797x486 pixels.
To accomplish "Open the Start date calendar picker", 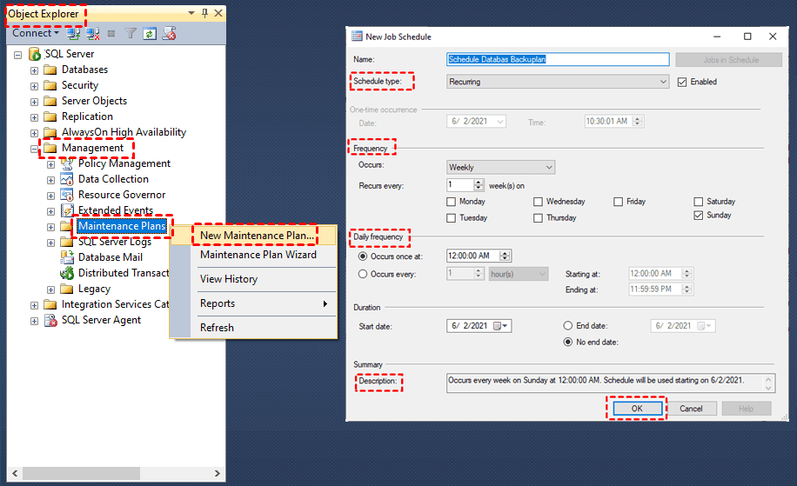I will click(x=501, y=326).
